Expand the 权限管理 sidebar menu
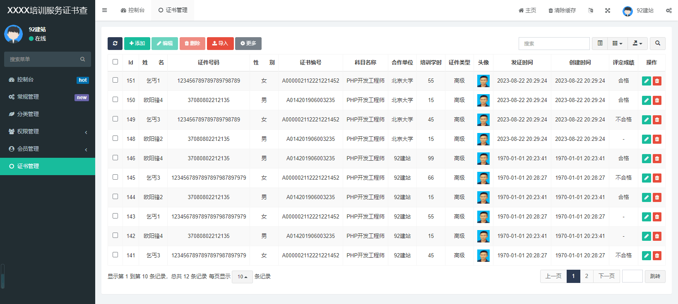Screen dimensions: 678x304 point(48,131)
